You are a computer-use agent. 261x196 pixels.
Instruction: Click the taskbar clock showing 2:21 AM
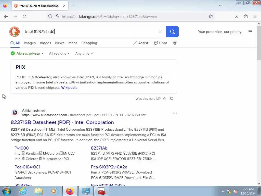click(248, 191)
